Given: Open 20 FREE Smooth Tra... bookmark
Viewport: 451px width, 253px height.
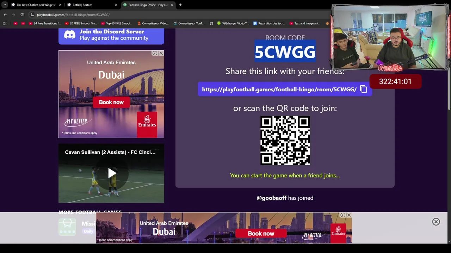Looking at the screenshot, I should 81,24.
